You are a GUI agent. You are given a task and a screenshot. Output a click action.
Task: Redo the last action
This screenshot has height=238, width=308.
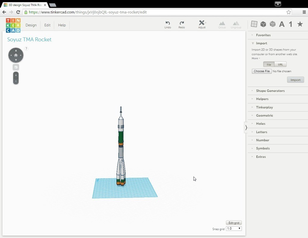181,25
